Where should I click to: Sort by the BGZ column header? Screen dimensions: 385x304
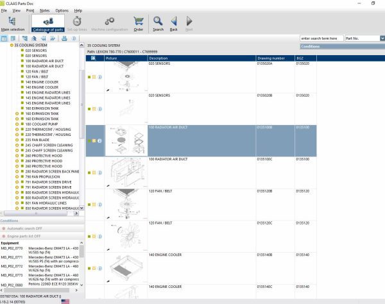[x=305, y=58]
